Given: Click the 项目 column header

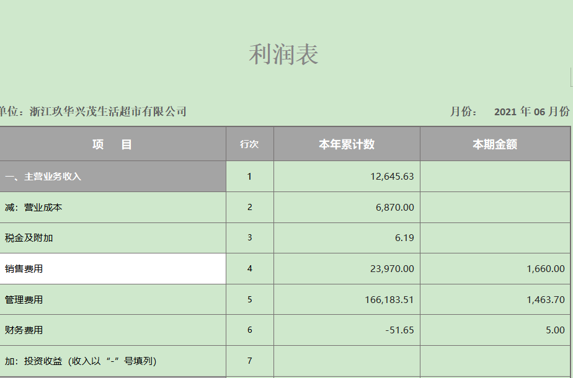Looking at the screenshot, I should 112,144.
